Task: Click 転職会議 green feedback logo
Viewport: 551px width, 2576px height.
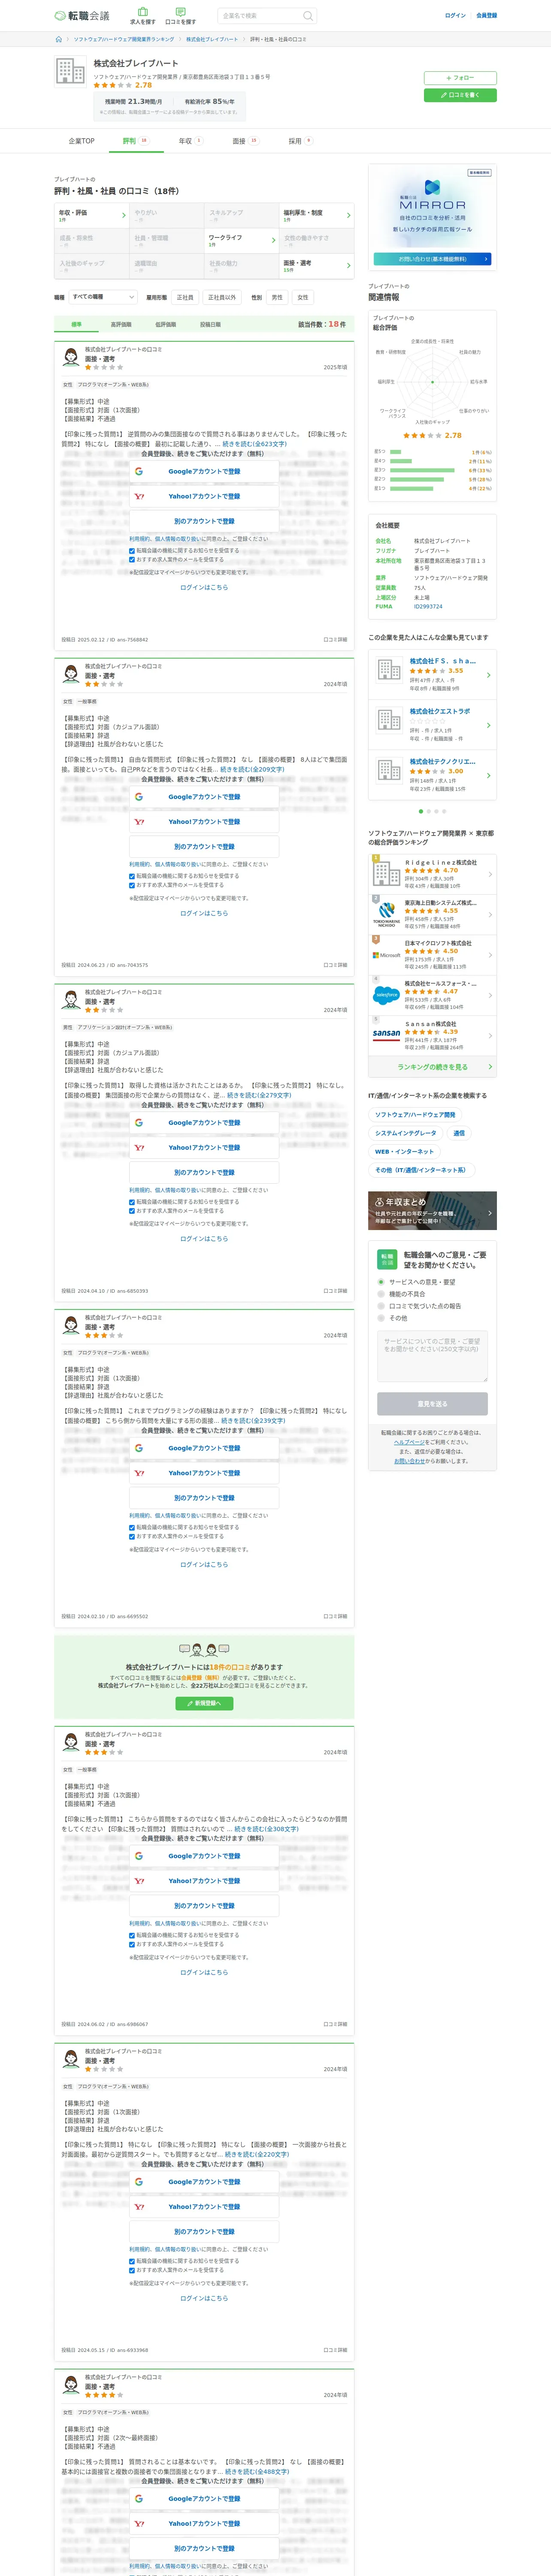Action: tap(387, 1259)
